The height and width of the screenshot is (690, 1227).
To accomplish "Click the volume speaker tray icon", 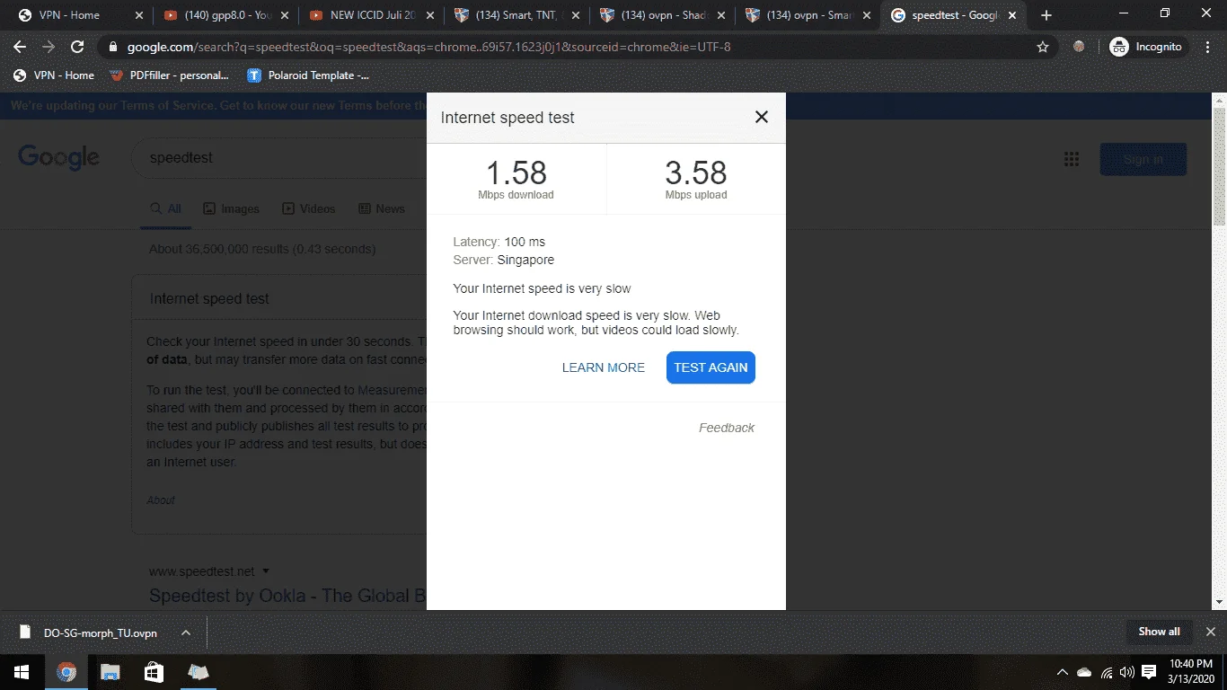I will point(1127,672).
